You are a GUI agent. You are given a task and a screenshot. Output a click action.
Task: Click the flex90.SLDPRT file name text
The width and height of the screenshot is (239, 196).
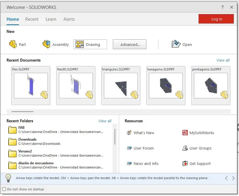click(68, 69)
